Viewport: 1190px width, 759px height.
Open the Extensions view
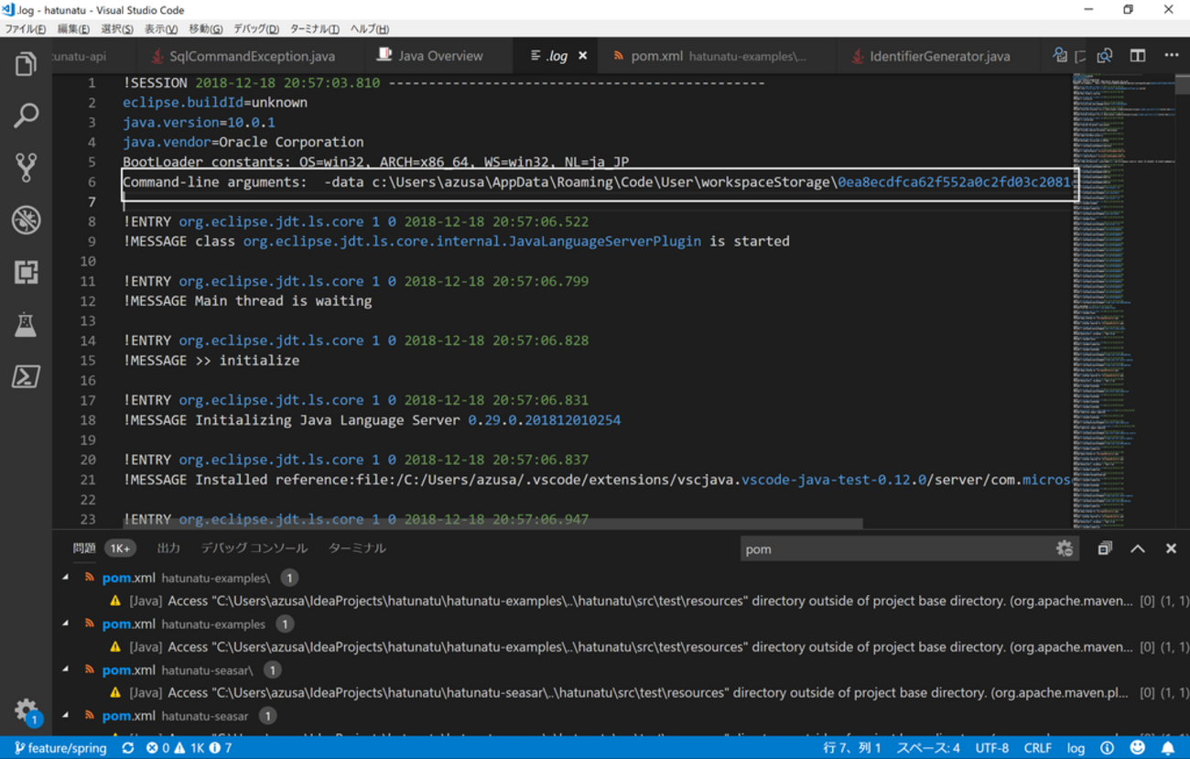(26, 272)
